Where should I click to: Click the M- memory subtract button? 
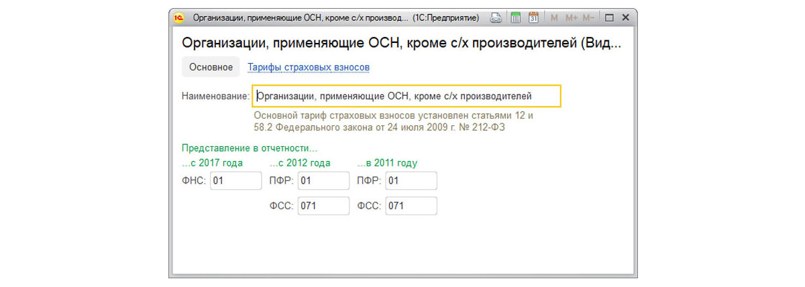[588, 18]
